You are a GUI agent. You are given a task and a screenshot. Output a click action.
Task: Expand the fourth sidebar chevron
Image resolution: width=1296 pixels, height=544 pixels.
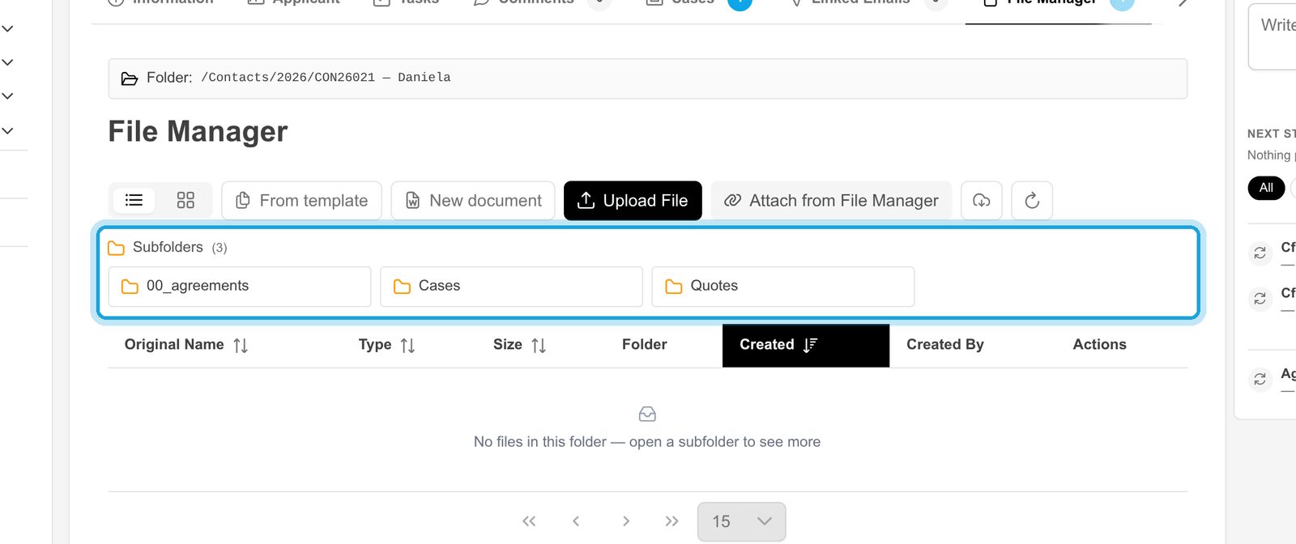point(7,130)
